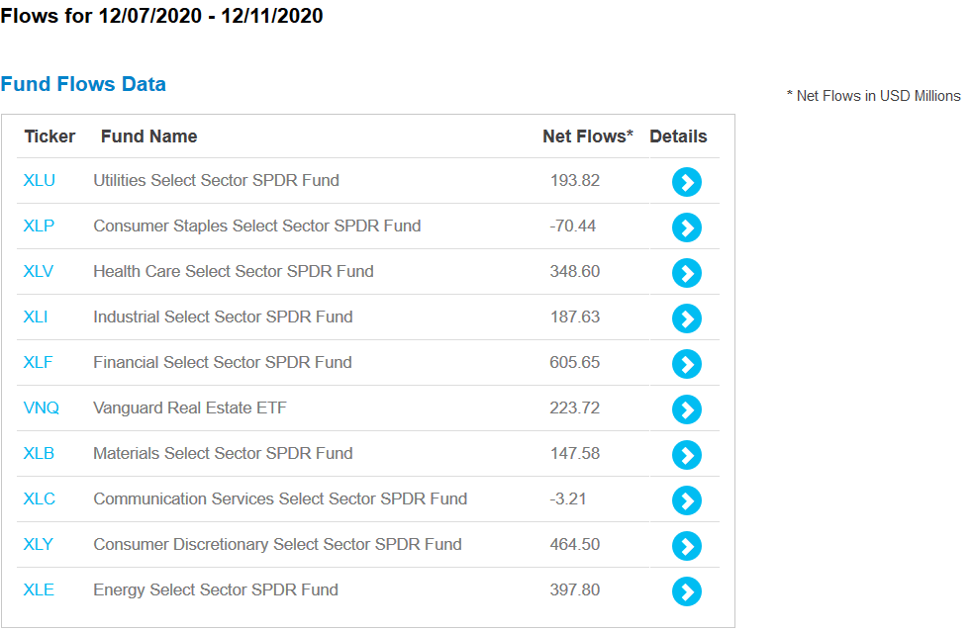The width and height of the screenshot is (974, 633).
Task: Open the VNQ ticker link
Action: [41, 407]
